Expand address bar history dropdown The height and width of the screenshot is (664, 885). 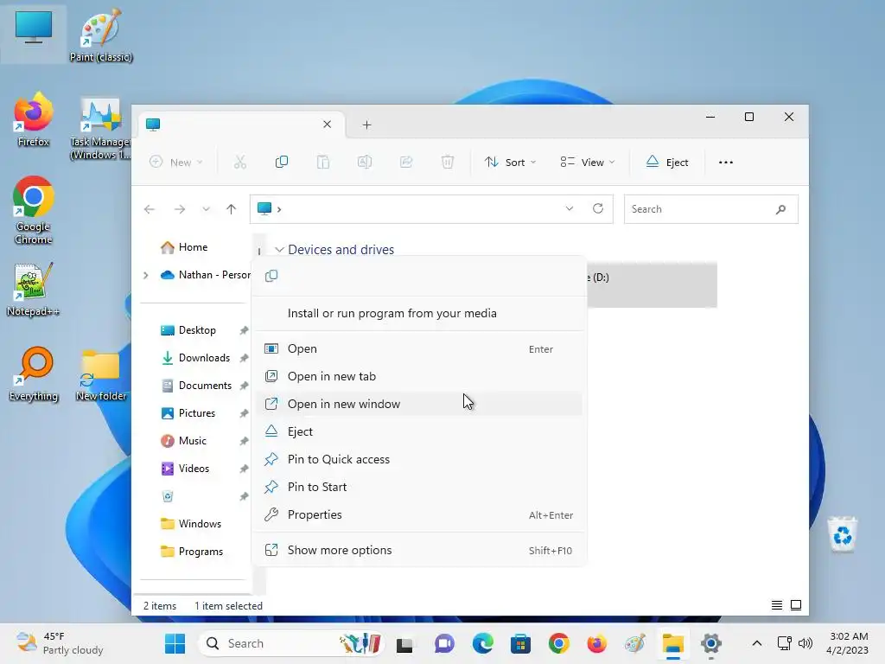[x=570, y=209]
